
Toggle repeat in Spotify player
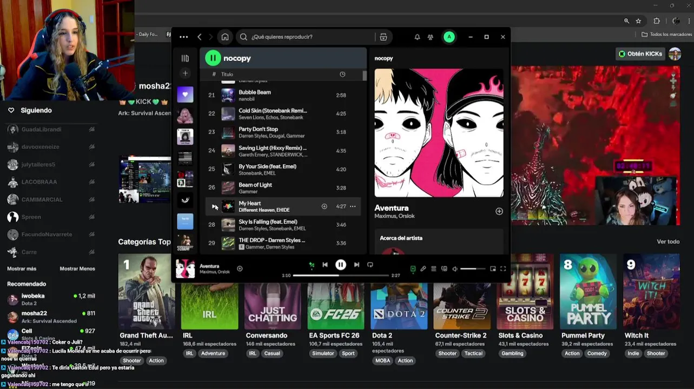point(371,265)
